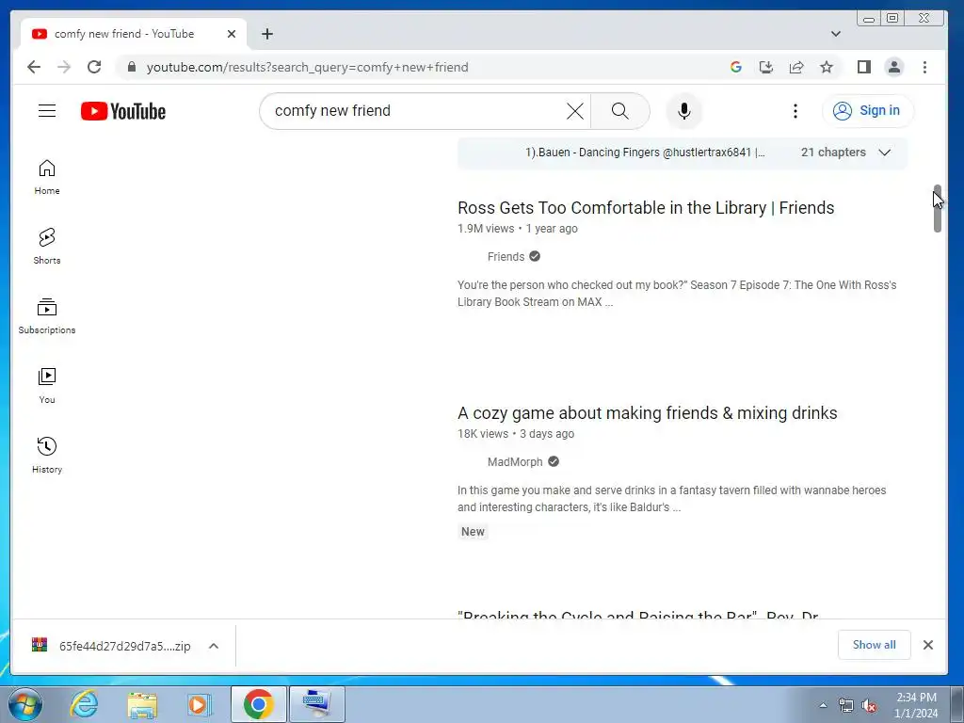Open the Windows Start menu

click(24, 704)
